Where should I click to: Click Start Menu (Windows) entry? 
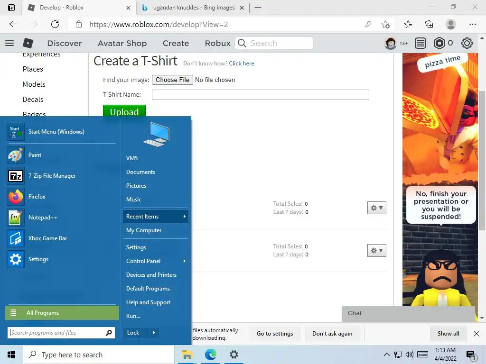tap(62, 132)
